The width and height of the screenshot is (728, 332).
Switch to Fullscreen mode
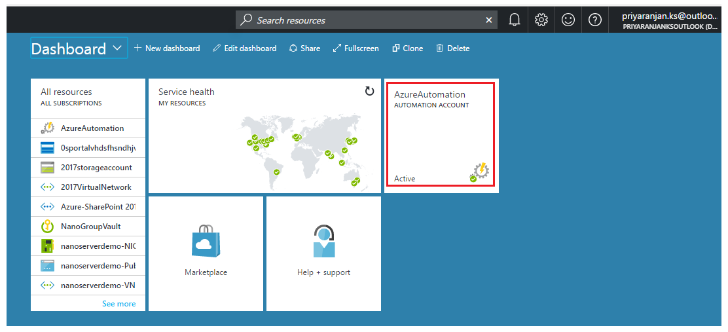(x=356, y=48)
